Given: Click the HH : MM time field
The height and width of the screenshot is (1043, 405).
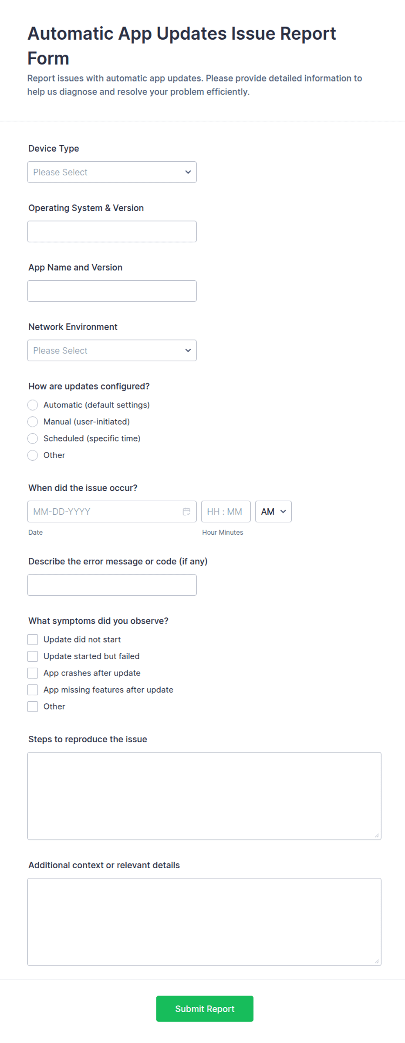Looking at the screenshot, I should point(226,511).
